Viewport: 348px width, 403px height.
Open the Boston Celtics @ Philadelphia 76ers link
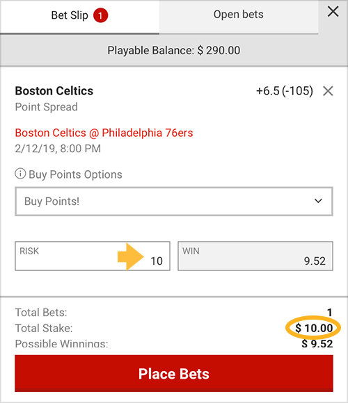click(104, 133)
